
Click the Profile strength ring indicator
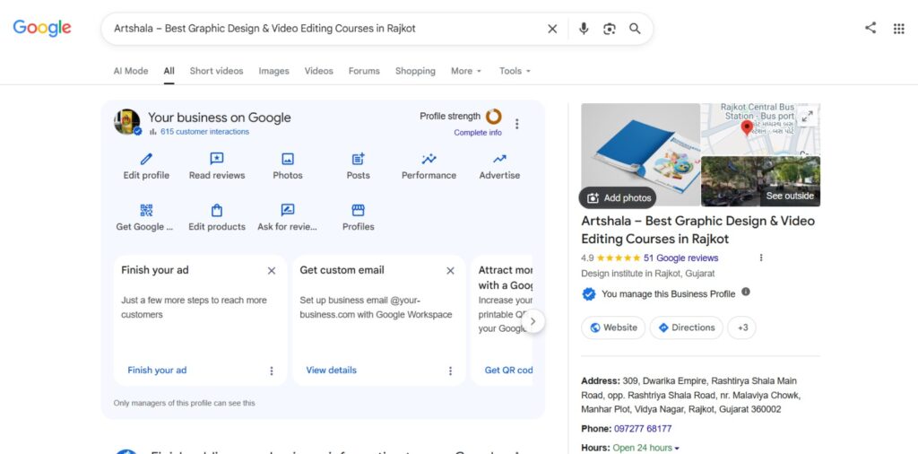pos(494,117)
